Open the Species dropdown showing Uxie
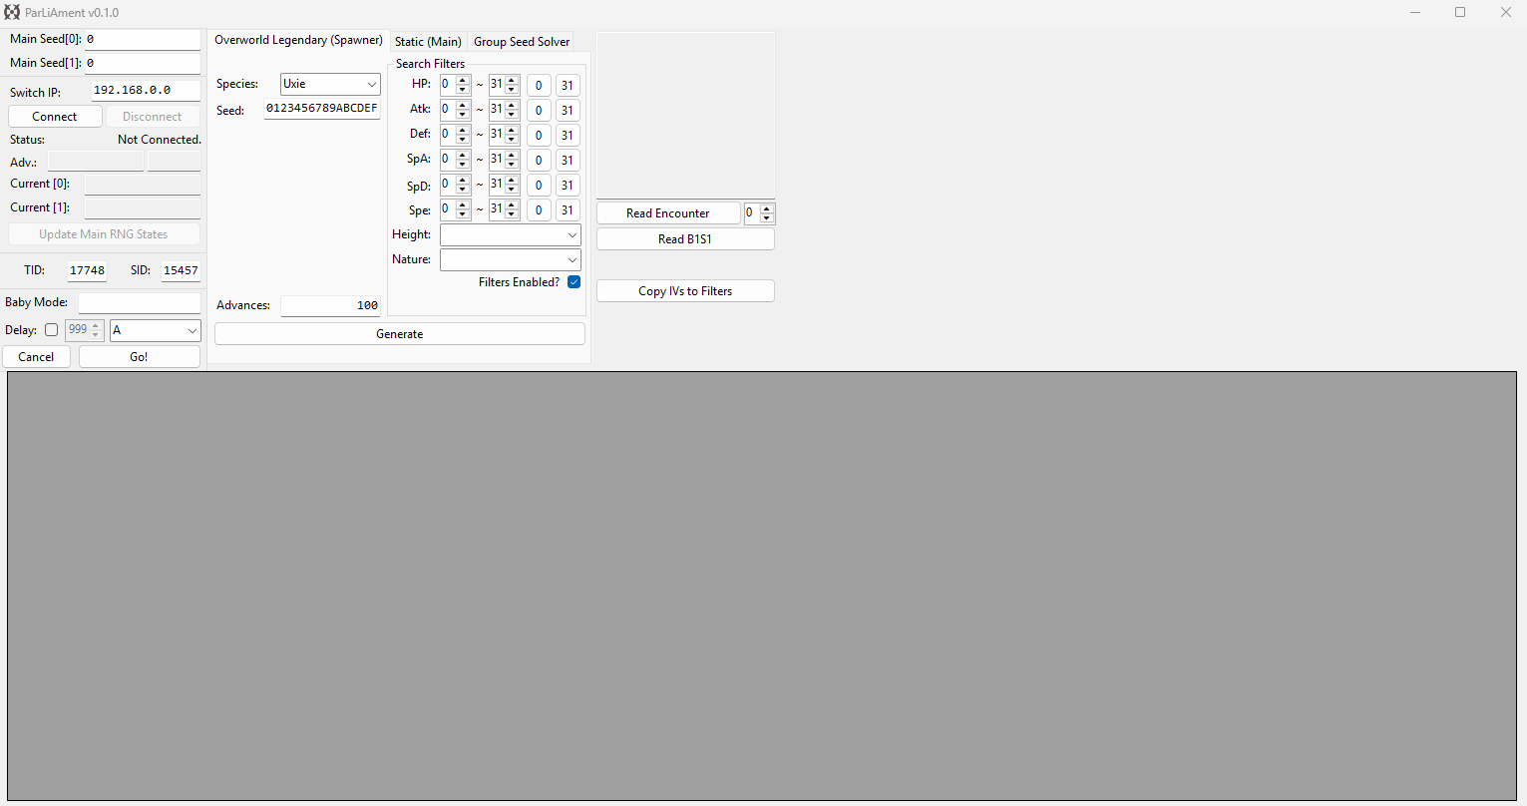Viewport: 1527px width, 806px height. coord(330,84)
